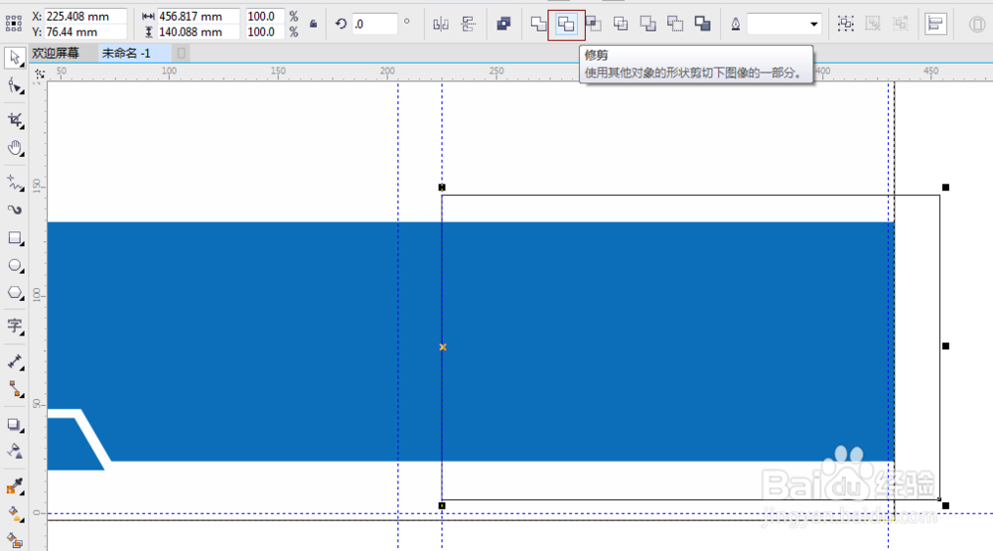
Task: Click the ruler origin corner icon
Action: (x=40, y=74)
